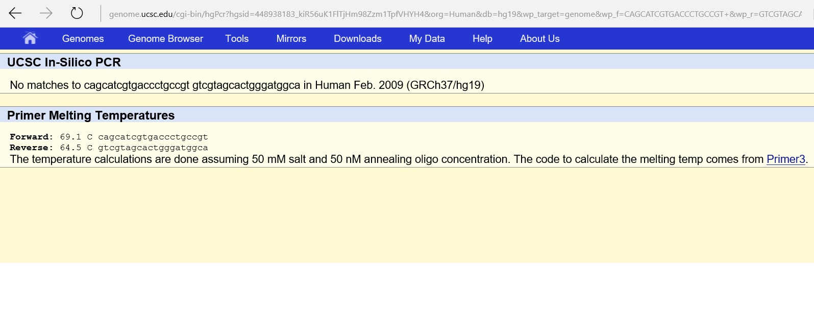Click the UCSC In-Silico PCR heading

[64, 62]
